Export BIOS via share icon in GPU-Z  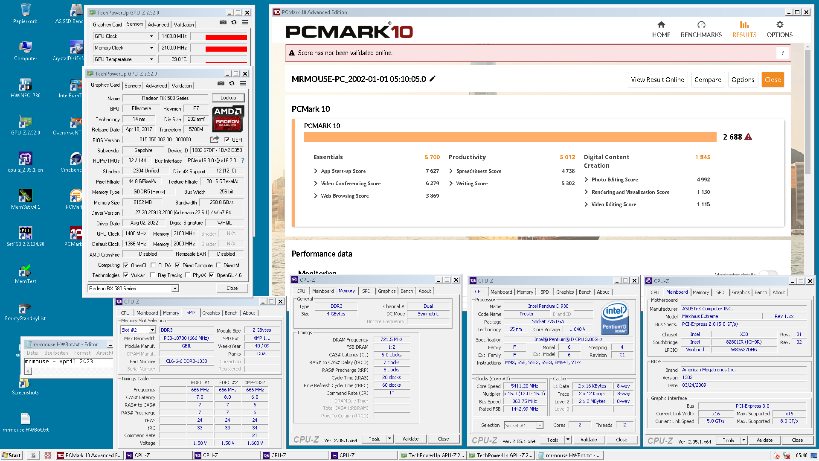[215, 140]
